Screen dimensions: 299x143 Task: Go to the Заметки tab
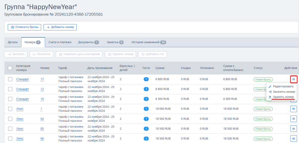pos(115,42)
